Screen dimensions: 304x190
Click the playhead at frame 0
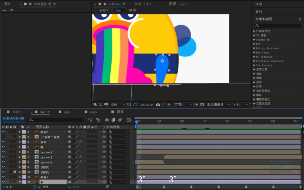click(x=137, y=121)
